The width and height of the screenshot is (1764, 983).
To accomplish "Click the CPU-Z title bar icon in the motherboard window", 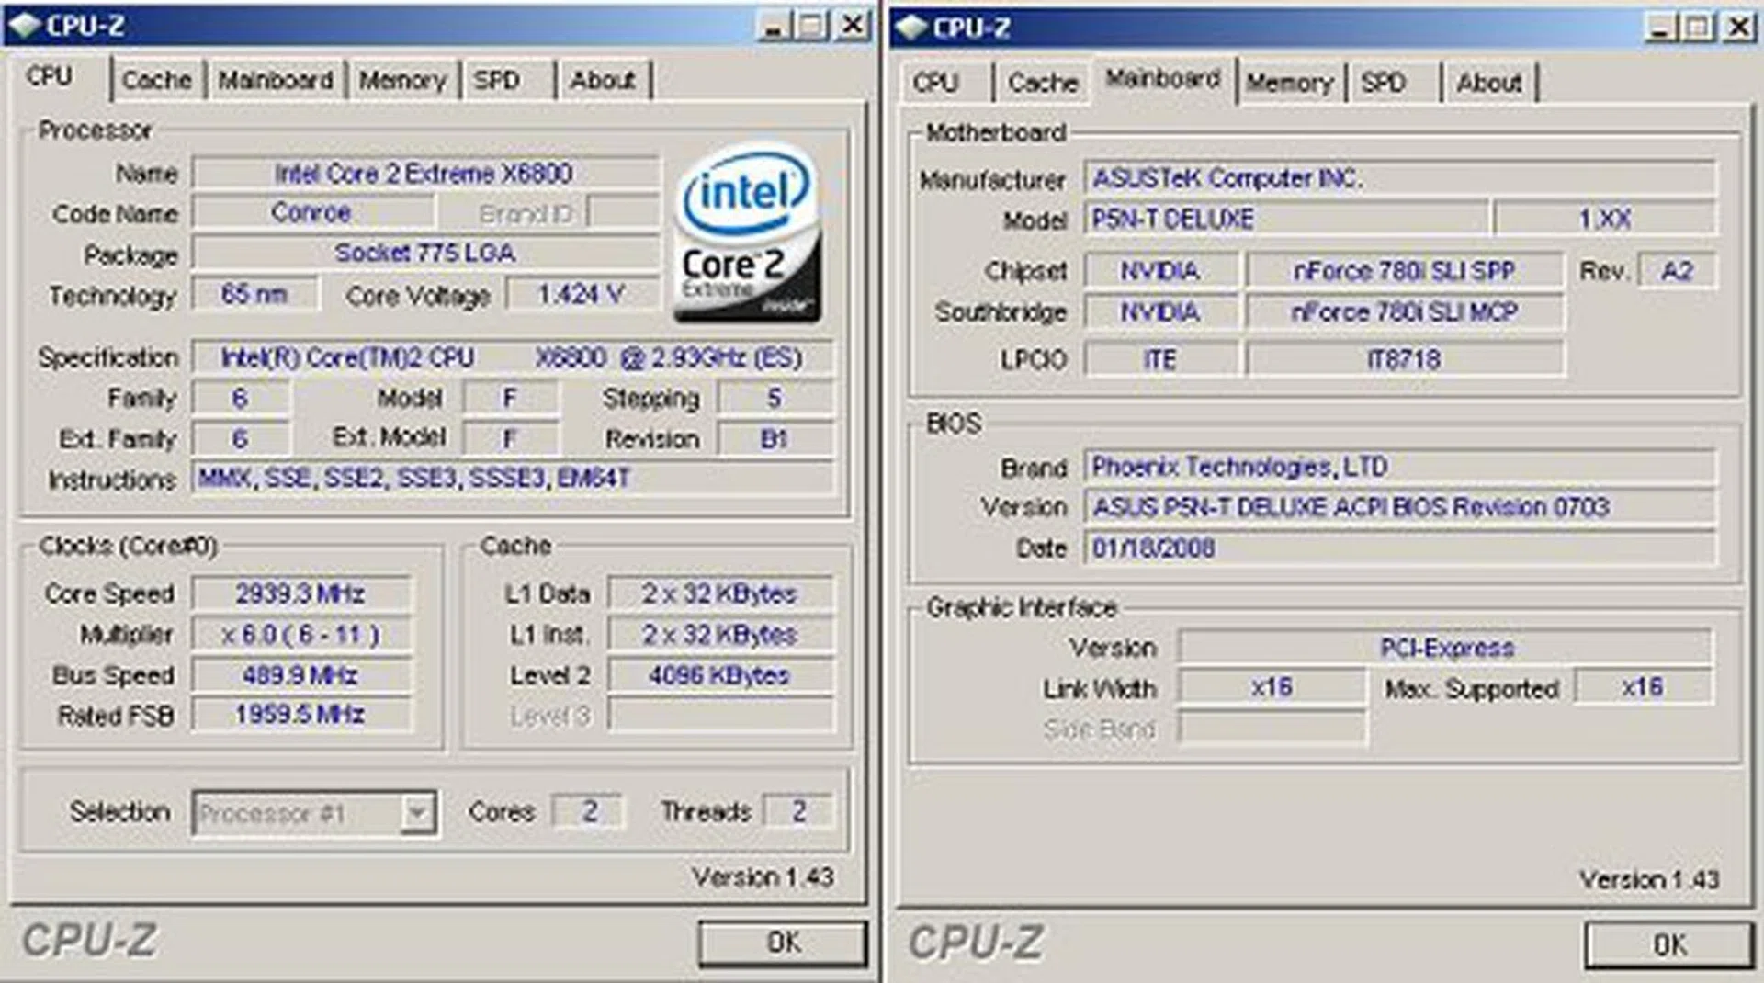I will click(910, 28).
